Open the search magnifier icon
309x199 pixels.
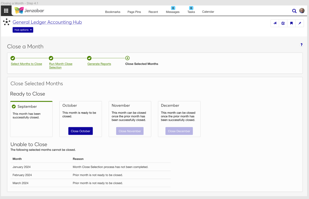point(294,11)
